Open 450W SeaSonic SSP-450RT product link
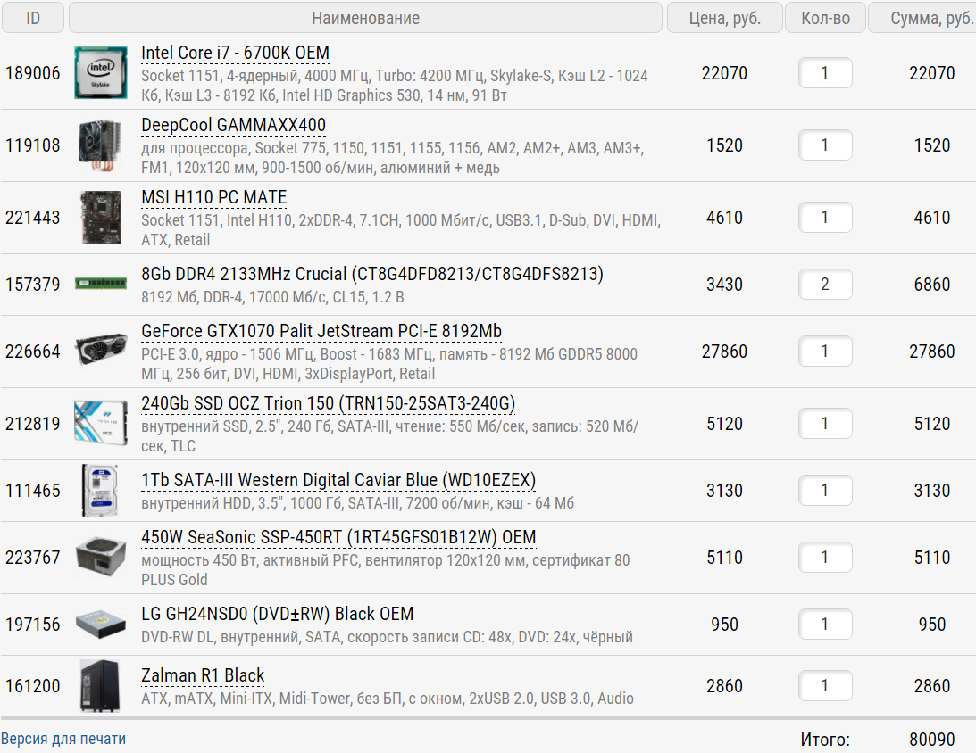 point(338,537)
